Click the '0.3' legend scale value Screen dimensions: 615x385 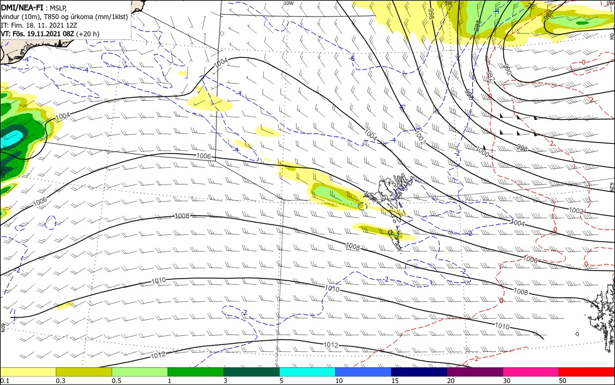pos(60,381)
